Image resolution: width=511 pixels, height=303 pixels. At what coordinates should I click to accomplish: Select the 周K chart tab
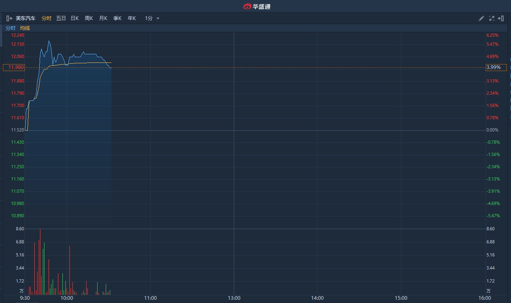[x=89, y=18]
